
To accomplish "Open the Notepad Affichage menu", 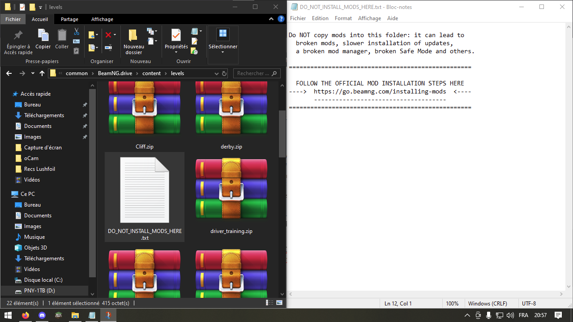I will click(369, 18).
